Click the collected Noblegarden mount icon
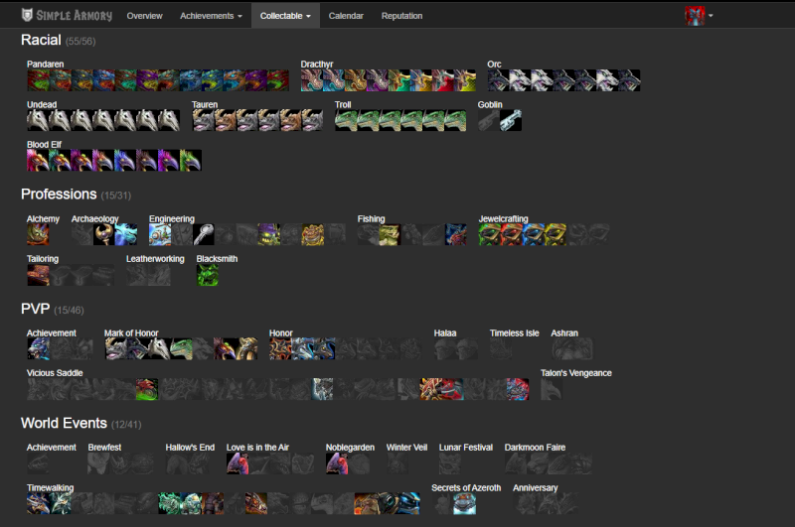Viewport: 795px width, 527px height. pos(337,463)
